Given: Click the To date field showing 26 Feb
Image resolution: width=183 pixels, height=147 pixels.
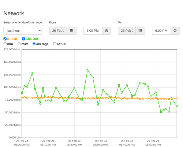Looking at the screenshot, I should 127,31.
